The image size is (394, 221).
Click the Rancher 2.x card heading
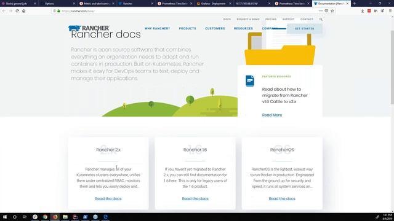click(x=108, y=150)
